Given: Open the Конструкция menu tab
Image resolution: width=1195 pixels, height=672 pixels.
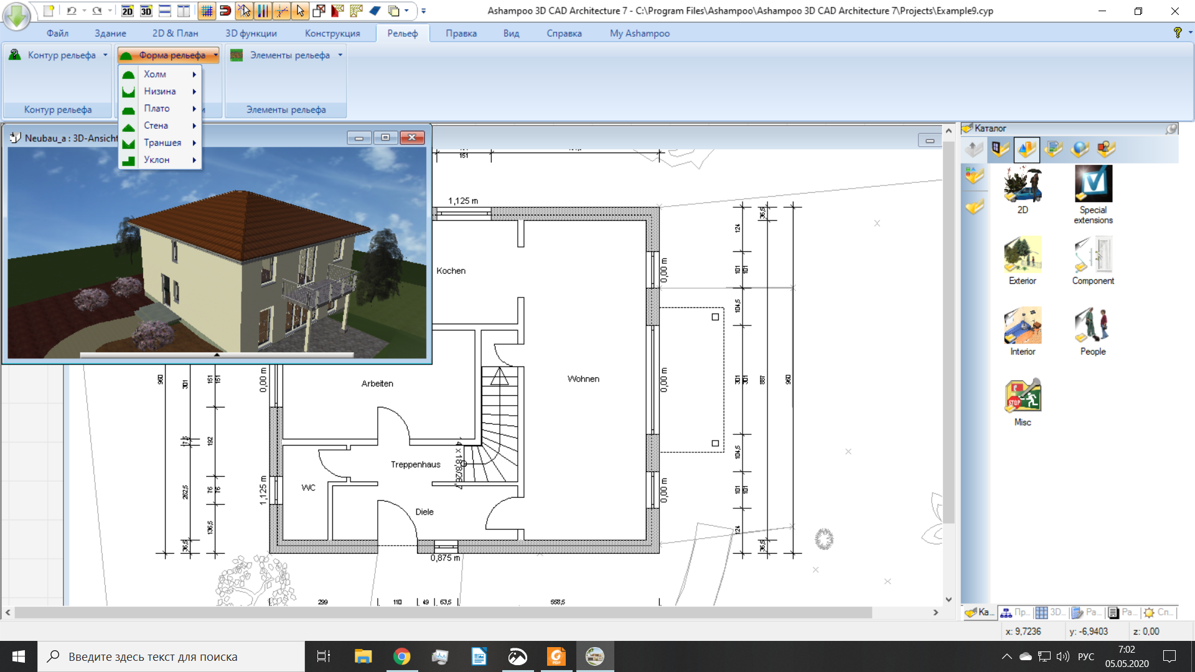Looking at the screenshot, I should coord(332,33).
